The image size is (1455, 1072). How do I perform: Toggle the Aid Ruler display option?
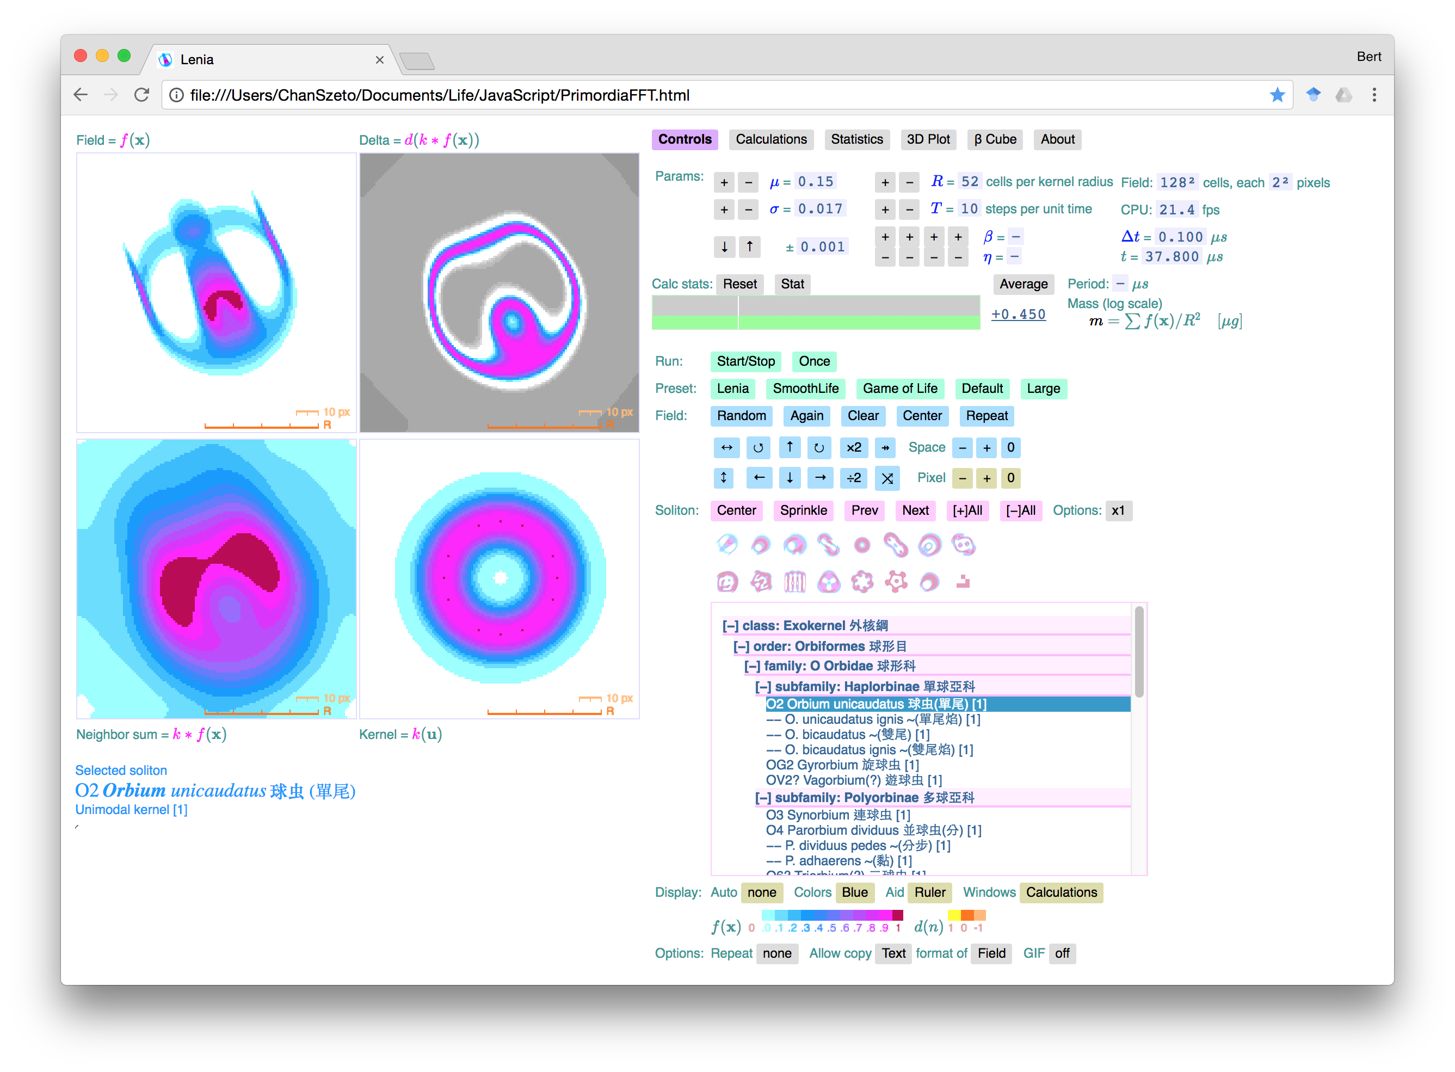(929, 892)
